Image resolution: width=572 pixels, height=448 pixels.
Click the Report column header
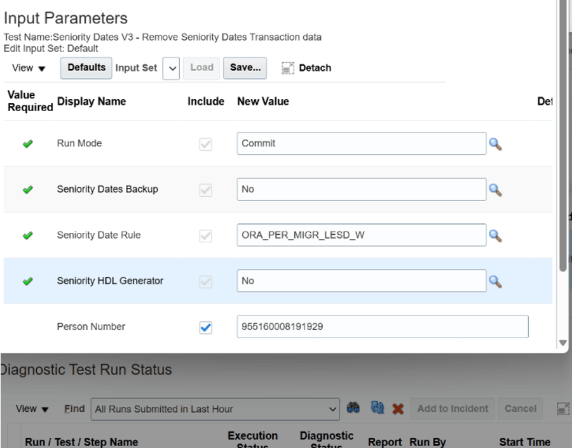tap(385, 442)
